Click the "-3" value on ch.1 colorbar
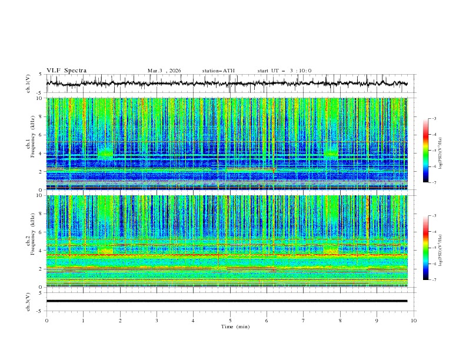 434,118
